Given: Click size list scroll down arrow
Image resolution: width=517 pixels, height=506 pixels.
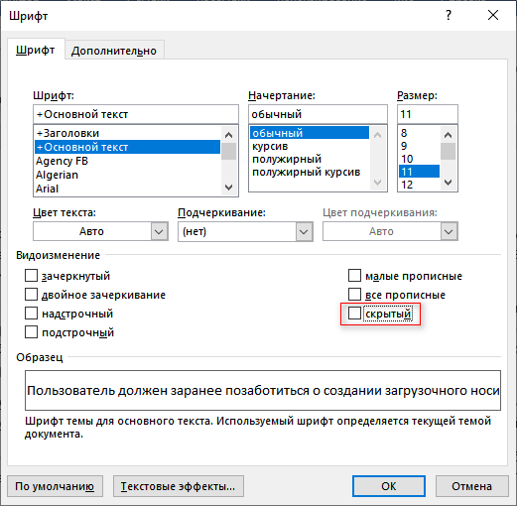Looking at the screenshot, I should 448,183.
